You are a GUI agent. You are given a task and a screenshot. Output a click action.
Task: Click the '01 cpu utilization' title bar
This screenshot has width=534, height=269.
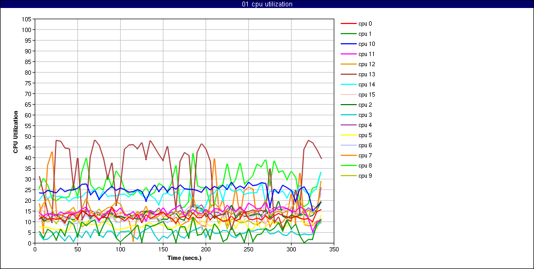pyautogui.click(x=267, y=4)
